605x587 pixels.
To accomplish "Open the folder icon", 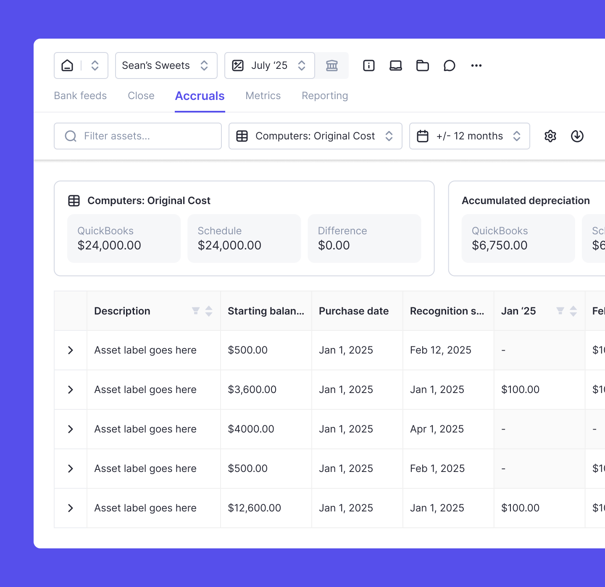I will (422, 66).
